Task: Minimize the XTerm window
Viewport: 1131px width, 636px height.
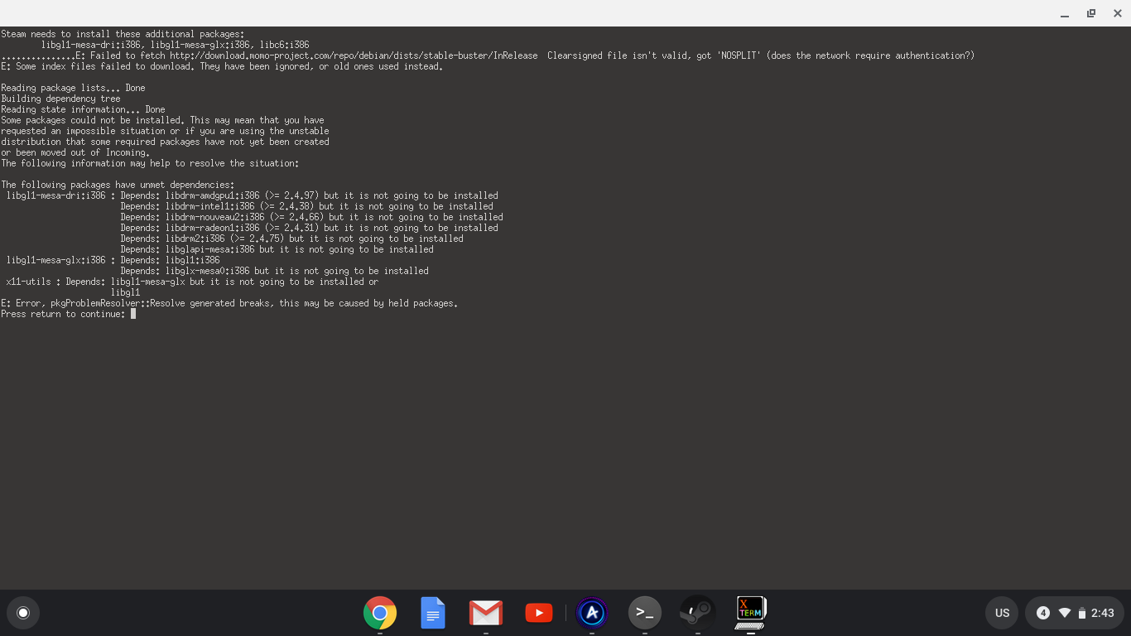Action: point(1065,14)
